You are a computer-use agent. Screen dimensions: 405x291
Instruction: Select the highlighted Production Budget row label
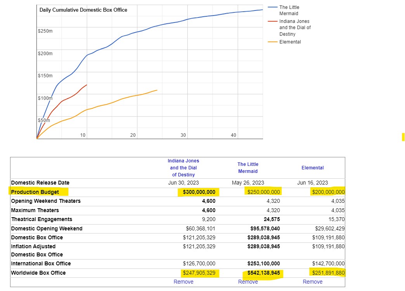(35, 192)
